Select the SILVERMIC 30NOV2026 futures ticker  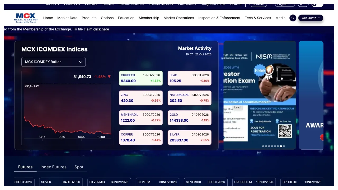pyautogui.click(x=109, y=182)
